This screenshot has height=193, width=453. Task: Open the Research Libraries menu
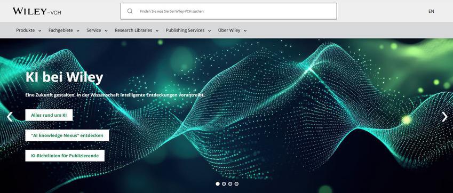[x=133, y=30]
